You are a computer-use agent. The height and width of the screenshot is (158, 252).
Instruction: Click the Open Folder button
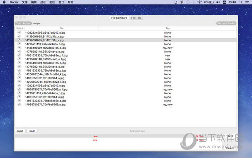[x=23, y=24]
